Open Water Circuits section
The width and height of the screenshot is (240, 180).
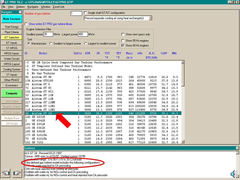[x=12, y=59]
